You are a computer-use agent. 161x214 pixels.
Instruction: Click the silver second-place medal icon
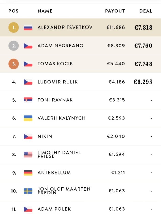click(x=14, y=46)
